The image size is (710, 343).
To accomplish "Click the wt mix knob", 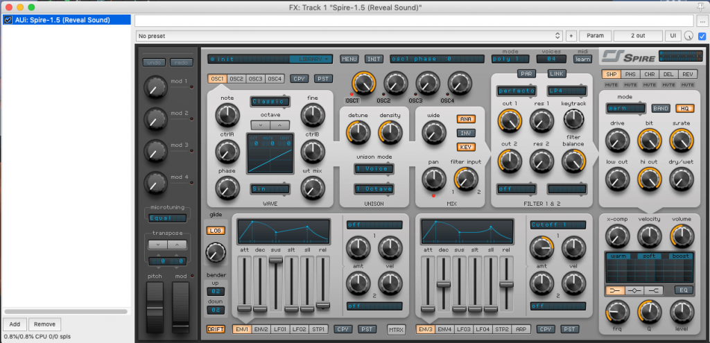I will coord(313,188).
